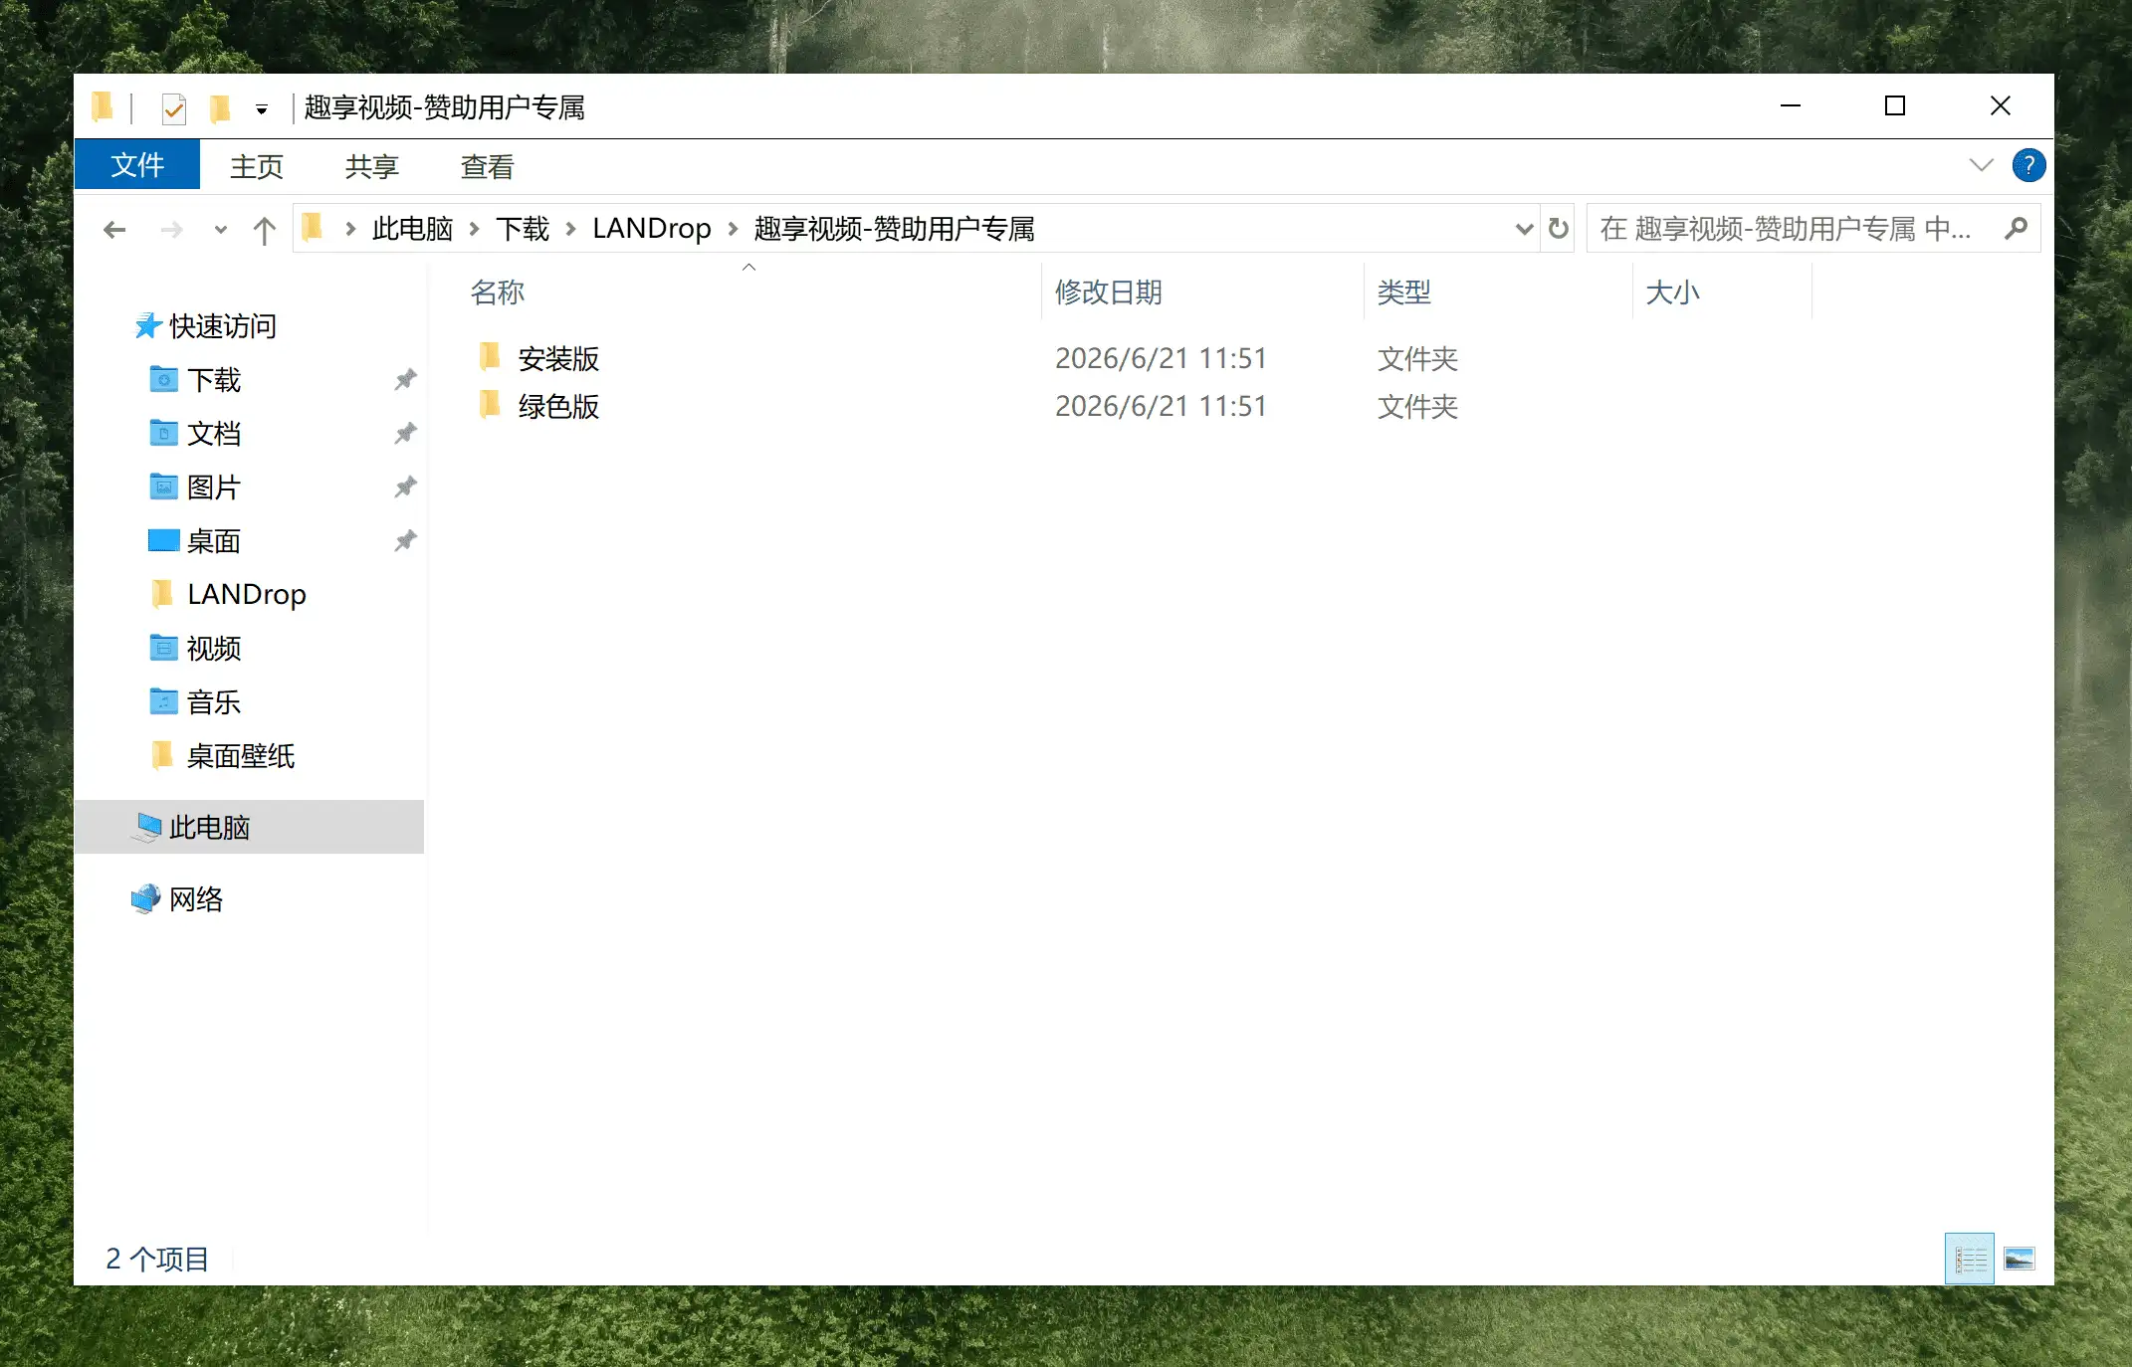Switch to large thumbnails view in the status bar
The height and width of the screenshot is (1367, 2132).
2020,1260
